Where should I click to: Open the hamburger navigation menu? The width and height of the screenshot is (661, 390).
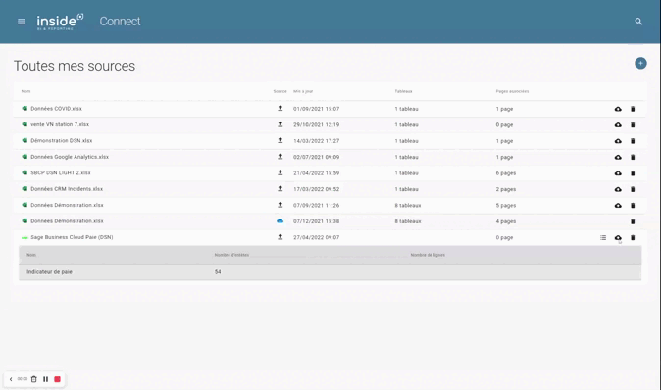click(x=22, y=22)
